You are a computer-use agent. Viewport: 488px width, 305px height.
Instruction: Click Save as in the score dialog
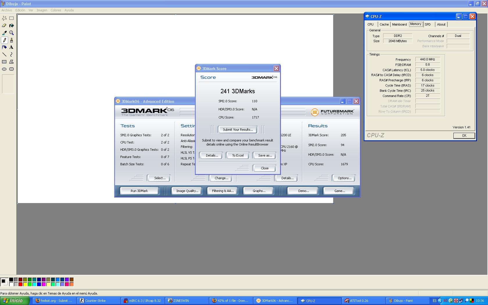[x=265, y=155]
